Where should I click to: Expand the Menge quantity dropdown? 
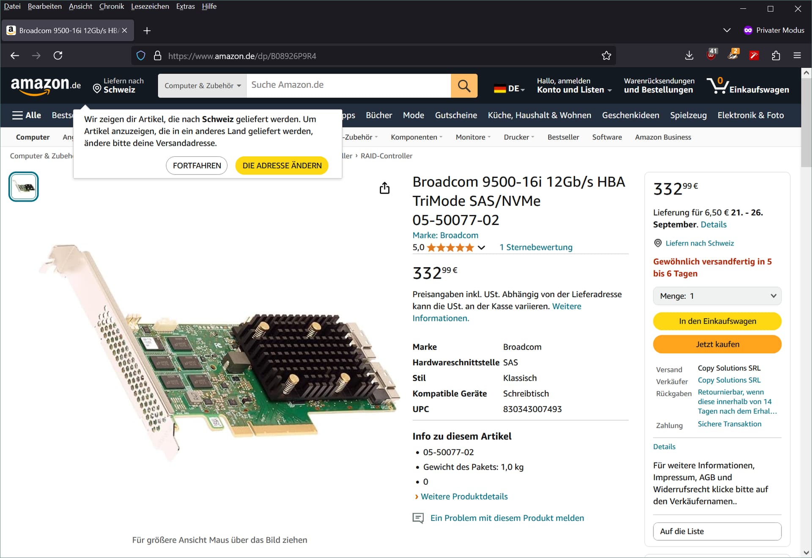[x=717, y=296]
